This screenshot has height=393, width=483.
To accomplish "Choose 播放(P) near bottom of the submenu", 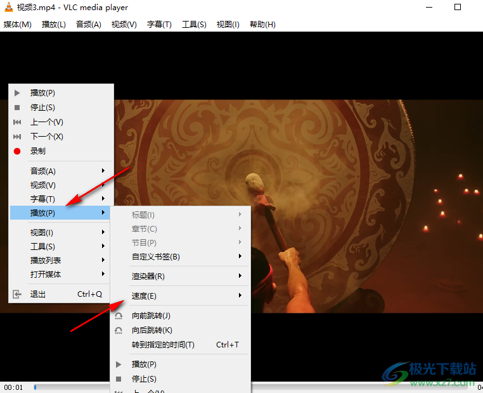I will pos(181,365).
